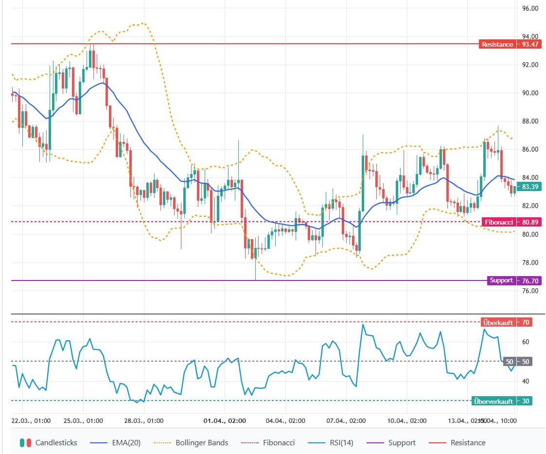The image size is (546, 454).
Task: Click the Überkauft 70 RSI tag
Action: (x=506, y=322)
